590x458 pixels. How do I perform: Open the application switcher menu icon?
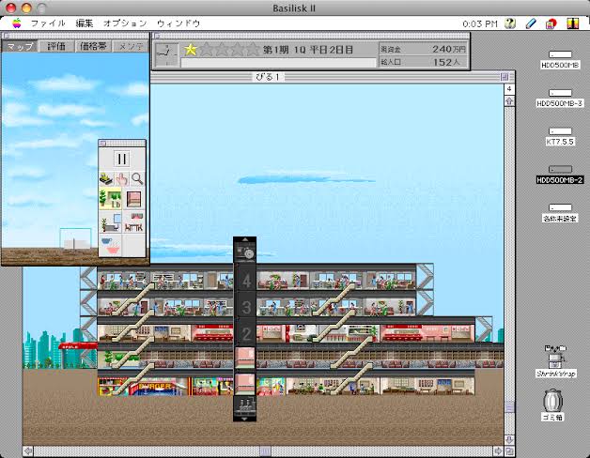click(x=573, y=23)
